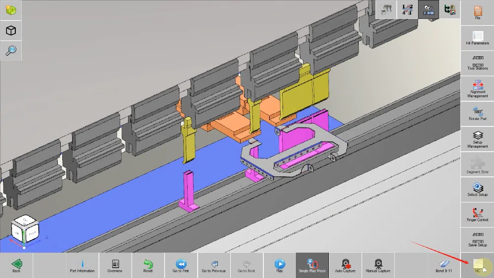494x278 pixels.
Task: Go to First bend step
Action: point(181,266)
